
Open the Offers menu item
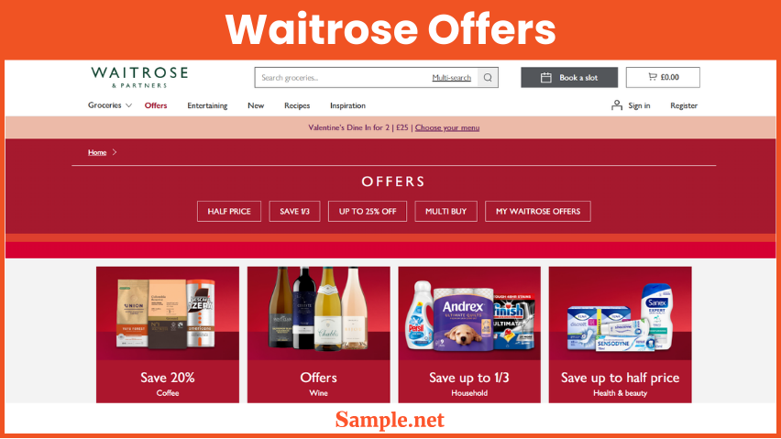point(156,105)
